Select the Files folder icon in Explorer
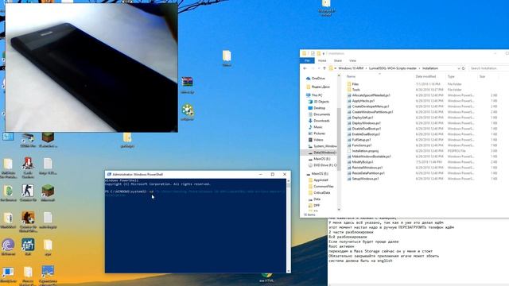Screen dimensions: 509x286 (x=349, y=84)
